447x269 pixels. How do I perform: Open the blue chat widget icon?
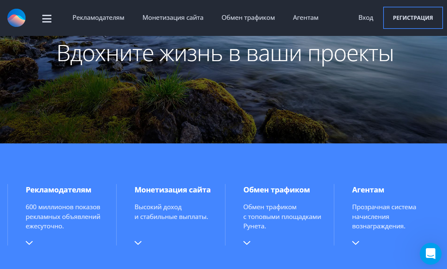(x=431, y=254)
